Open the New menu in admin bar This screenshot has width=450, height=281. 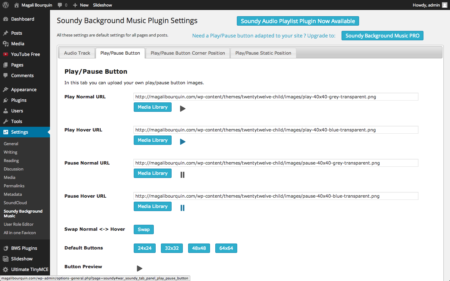pyautogui.click(x=81, y=5)
